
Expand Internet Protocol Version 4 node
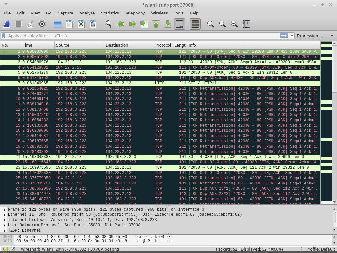click(4, 220)
